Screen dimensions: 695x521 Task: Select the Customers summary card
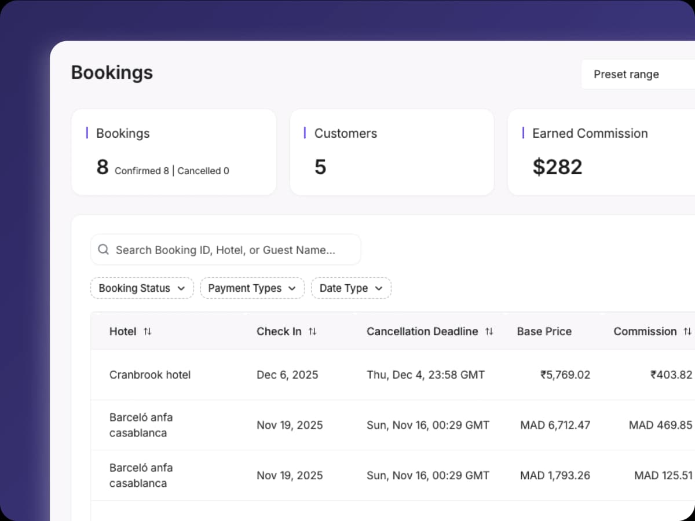click(392, 152)
